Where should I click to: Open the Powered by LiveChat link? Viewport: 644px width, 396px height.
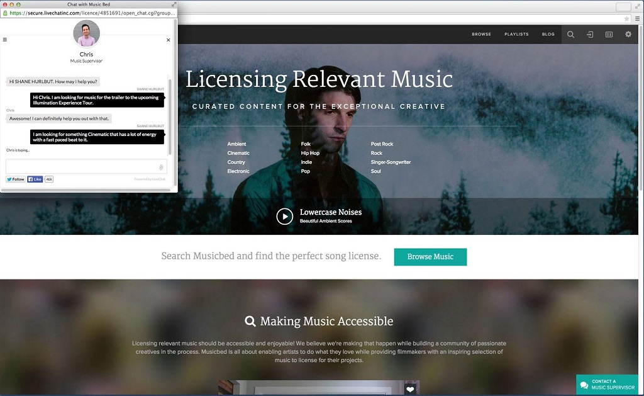click(x=150, y=179)
